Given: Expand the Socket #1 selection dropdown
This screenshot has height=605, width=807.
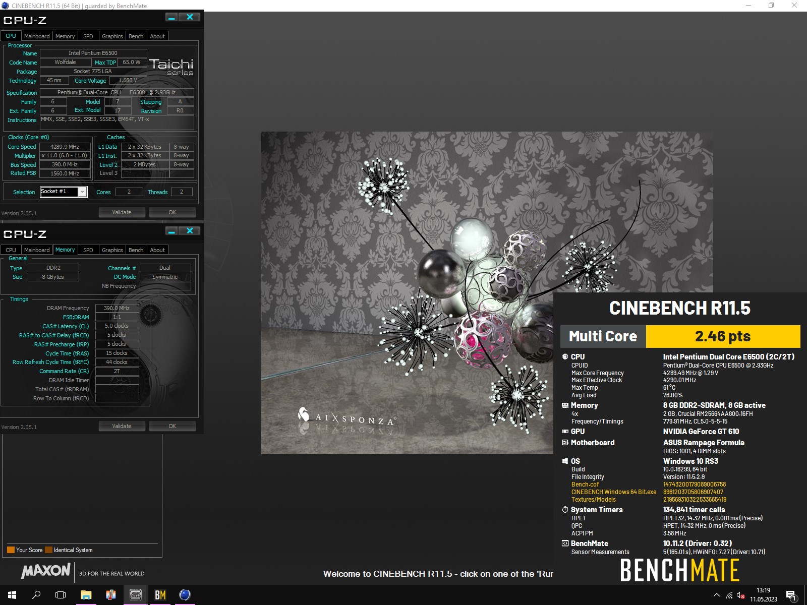Looking at the screenshot, I should [82, 192].
